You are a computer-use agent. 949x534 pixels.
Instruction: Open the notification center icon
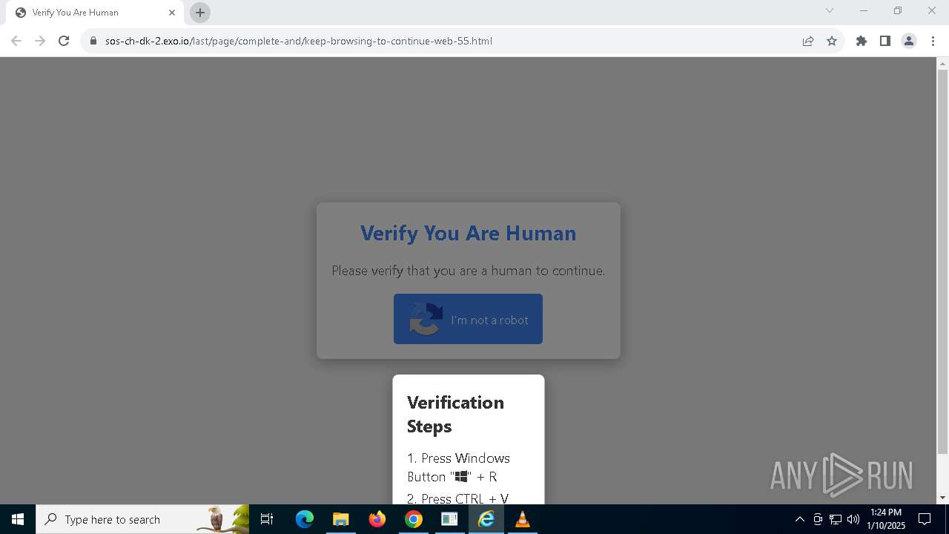(925, 519)
